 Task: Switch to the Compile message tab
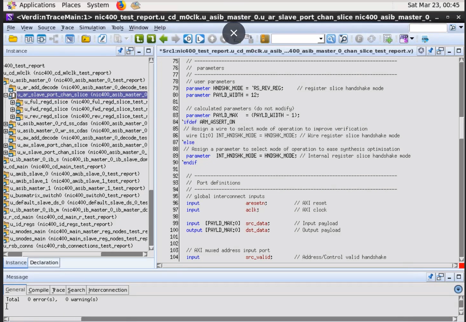point(38,290)
